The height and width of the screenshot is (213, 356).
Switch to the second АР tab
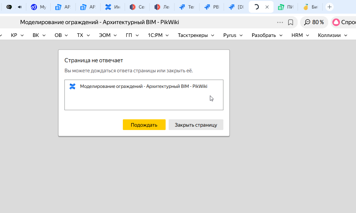click(88, 7)
